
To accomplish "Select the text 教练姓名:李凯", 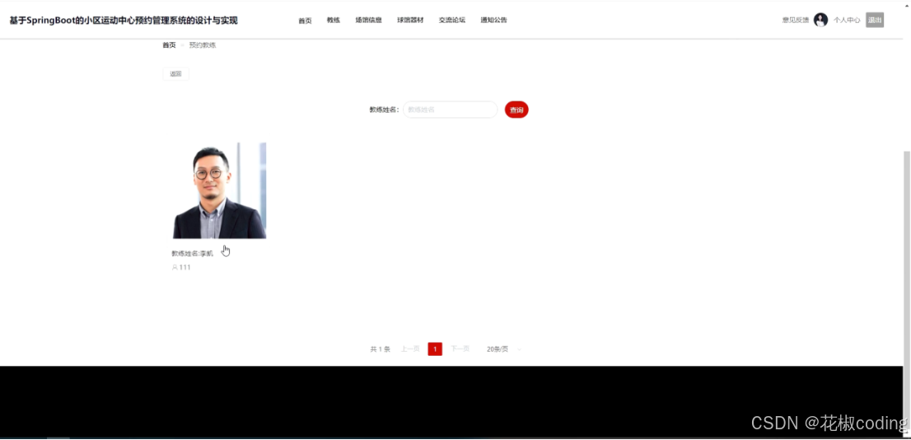I will (192, 254).
